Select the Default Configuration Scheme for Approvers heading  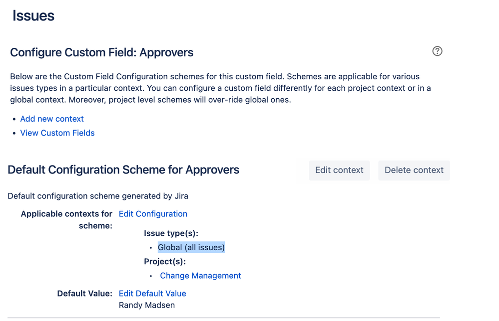pyautogui.click(x=123, y=170)
